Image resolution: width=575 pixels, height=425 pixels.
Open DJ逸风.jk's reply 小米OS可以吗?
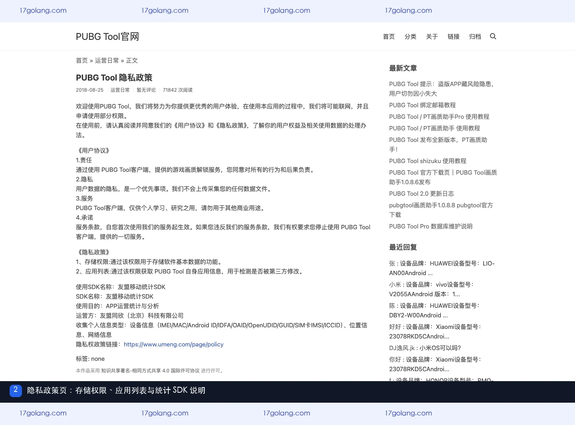point(425,348)
